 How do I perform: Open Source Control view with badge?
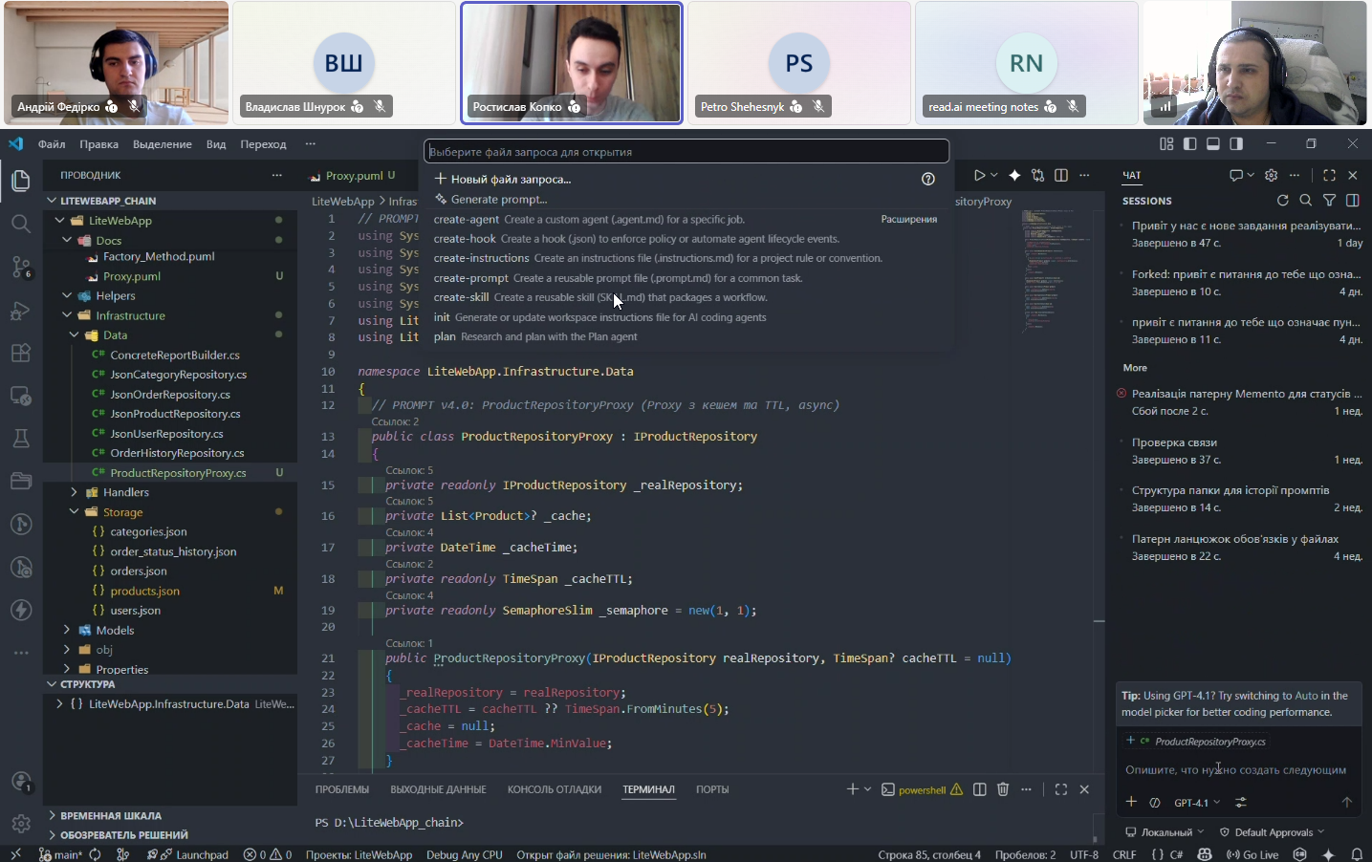[x=21, y=267]
